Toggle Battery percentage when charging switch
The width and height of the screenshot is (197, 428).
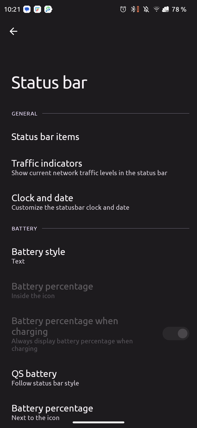176,333
